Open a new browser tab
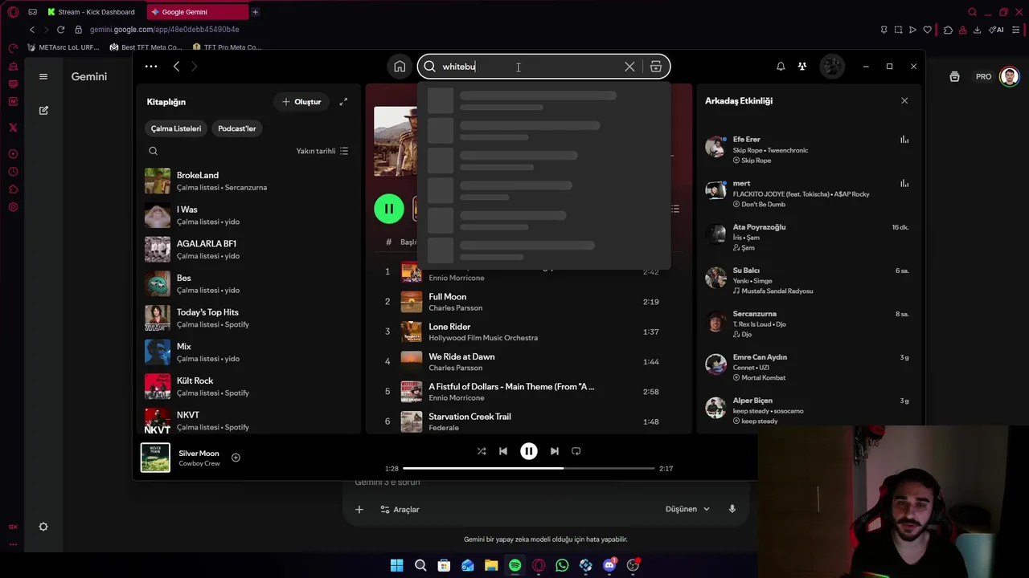Screen dimensions: 1029x578 (x=255, y=12)
